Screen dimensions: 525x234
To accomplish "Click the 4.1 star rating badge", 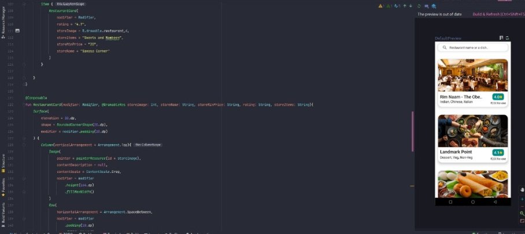I will tap(498, 153).
